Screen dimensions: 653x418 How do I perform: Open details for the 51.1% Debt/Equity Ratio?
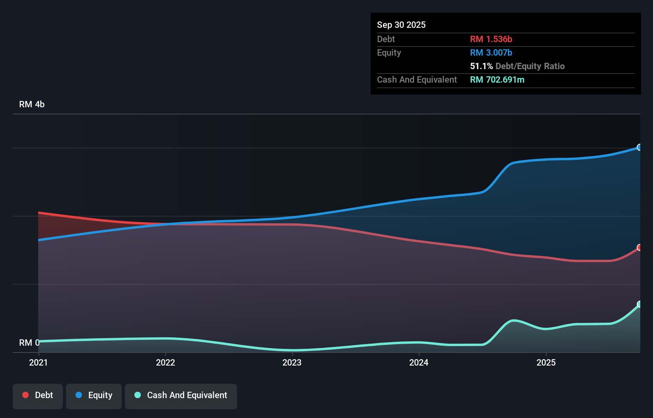tap(517, 66)
